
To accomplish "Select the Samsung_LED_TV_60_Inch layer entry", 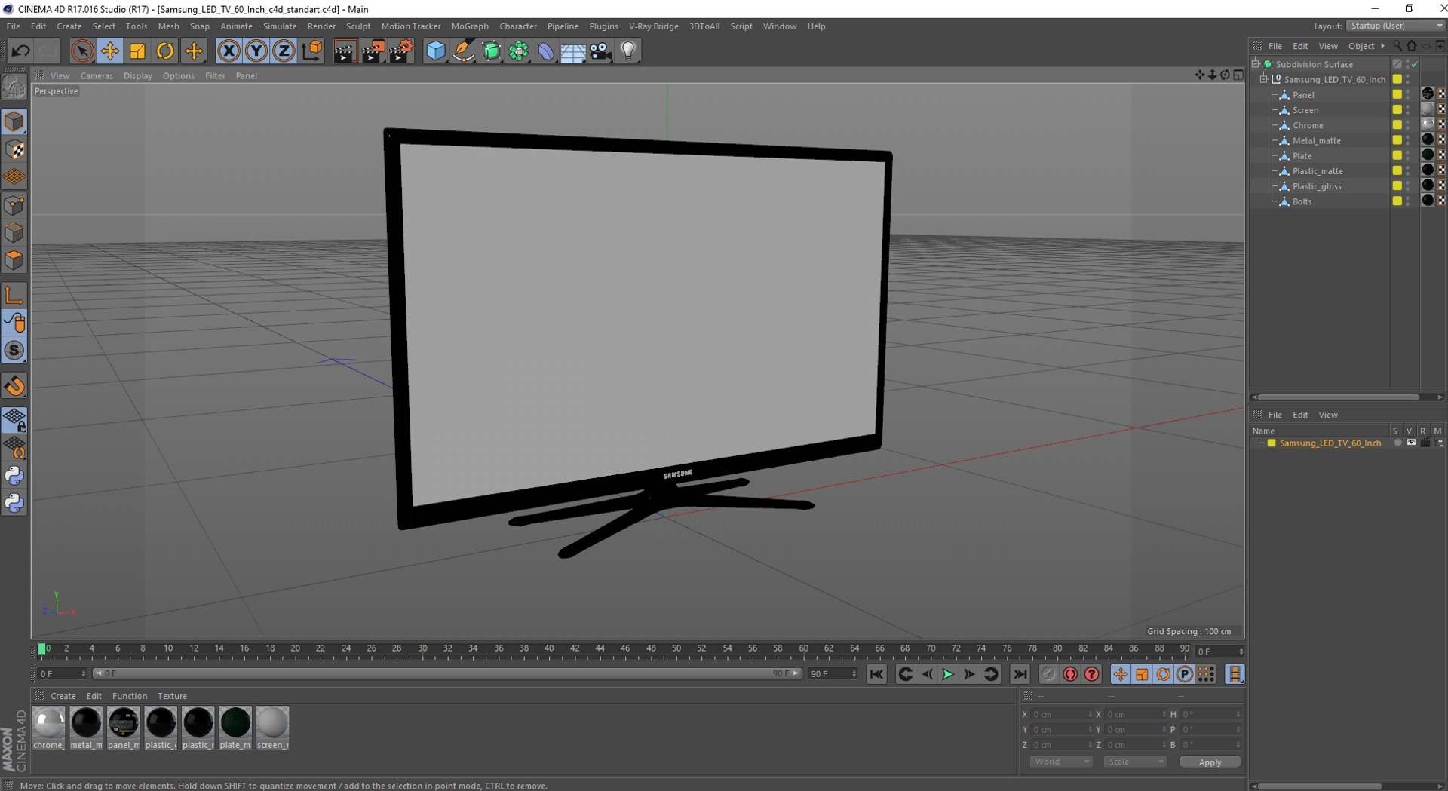I will point(1330,443).
